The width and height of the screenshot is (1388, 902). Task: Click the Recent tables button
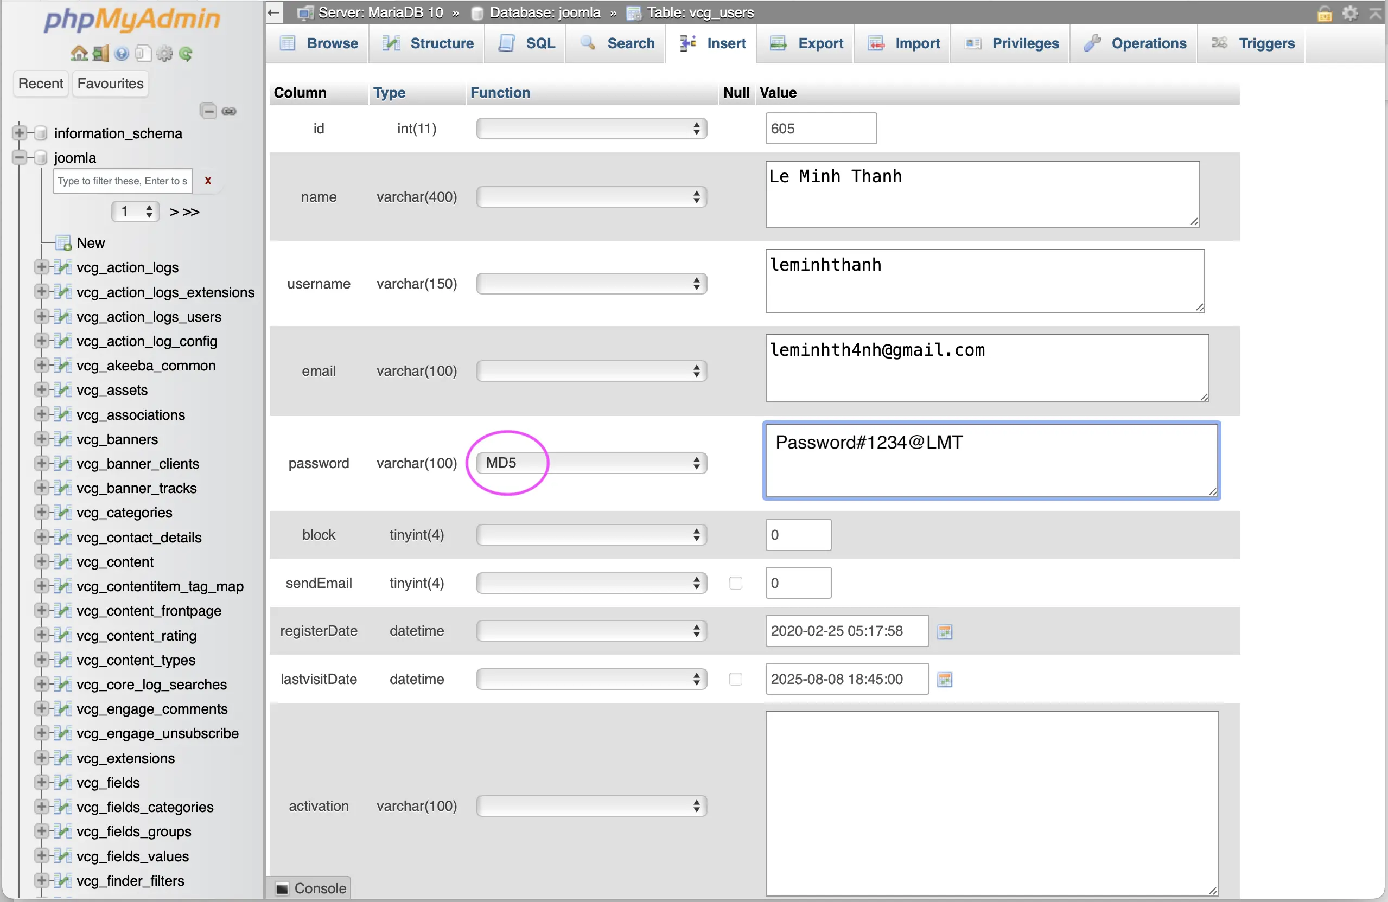[x=40, y=84]
